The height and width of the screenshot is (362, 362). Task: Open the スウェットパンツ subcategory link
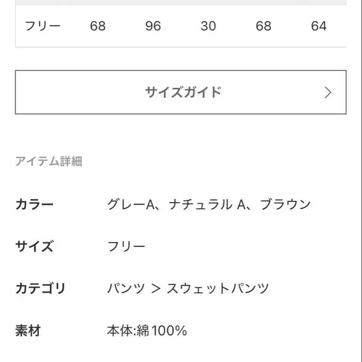pyautogui.click(x=218, y=288)
